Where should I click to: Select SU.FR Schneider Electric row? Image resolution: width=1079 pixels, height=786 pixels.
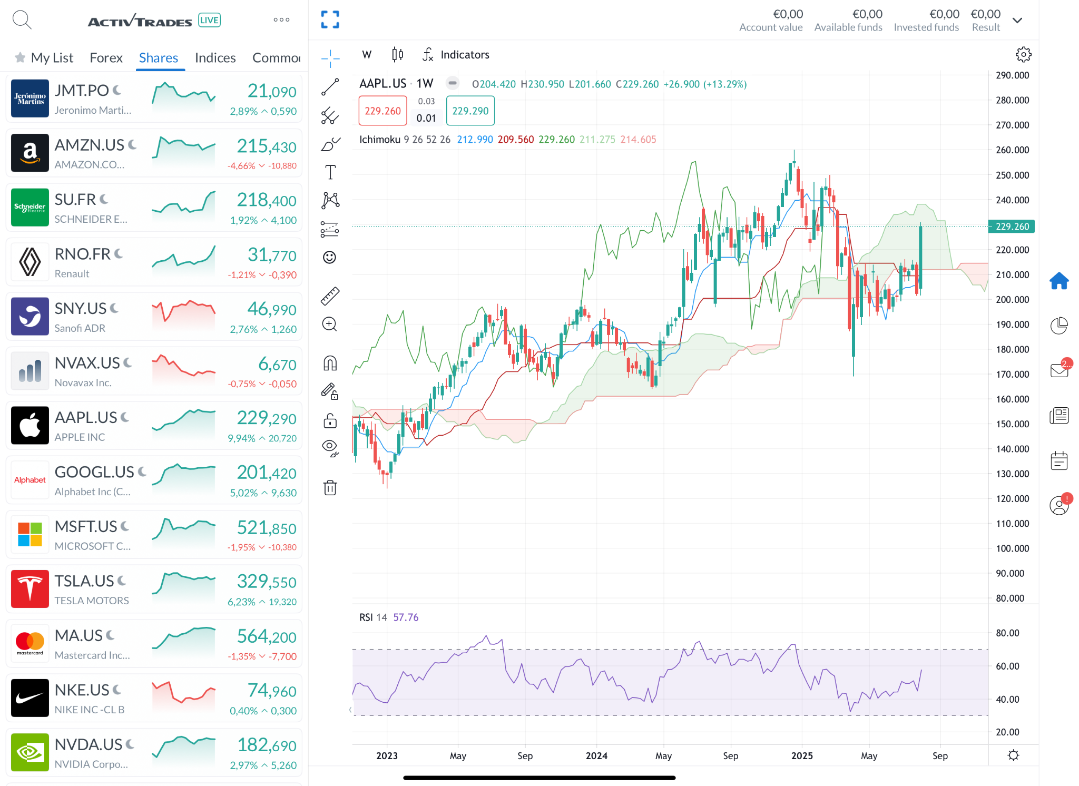(x=154, y=208)
